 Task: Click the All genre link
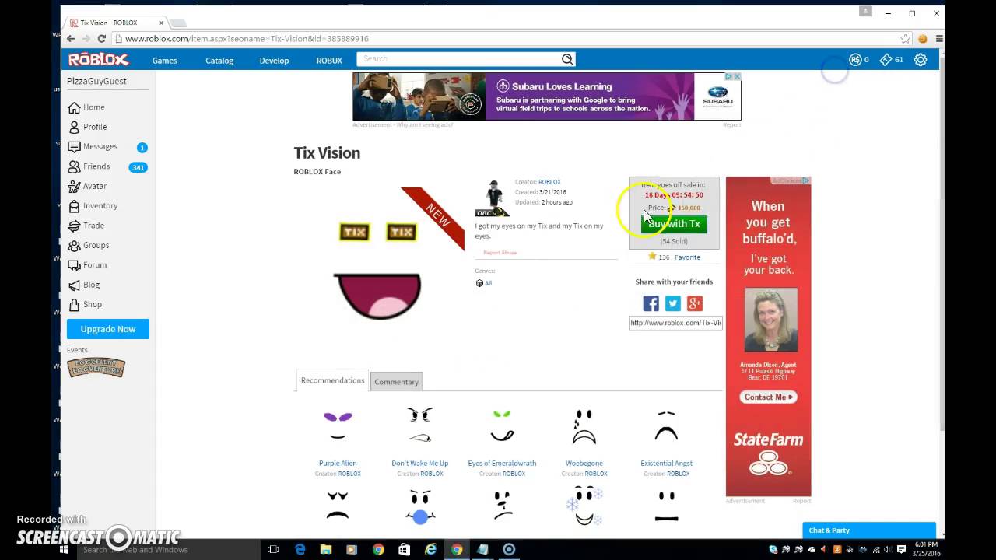[488, 283]
